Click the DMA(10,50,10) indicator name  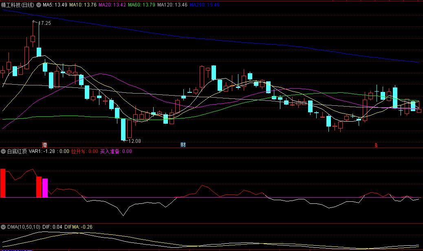[24, 227]
